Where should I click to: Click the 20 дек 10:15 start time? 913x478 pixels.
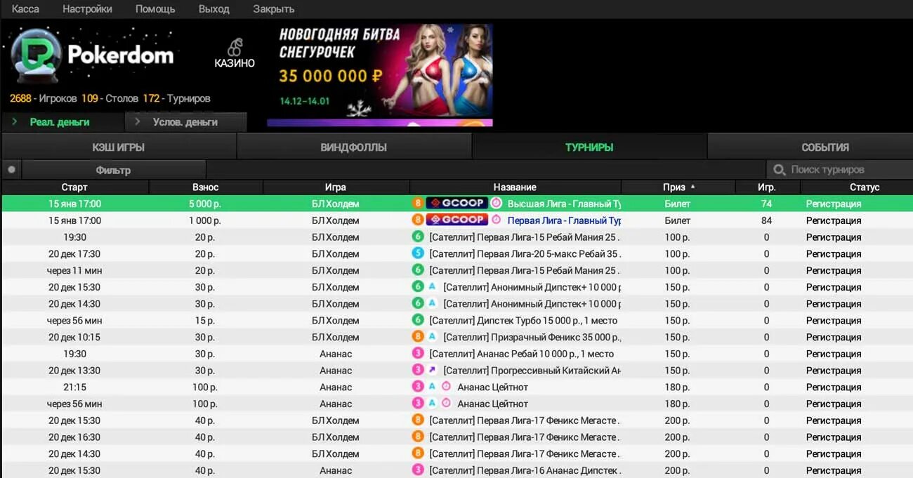coord(74,337)
